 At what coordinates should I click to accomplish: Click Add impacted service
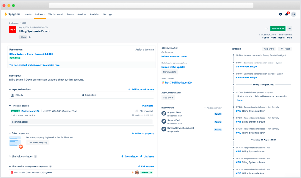pyautogui.click(x=141, y=89)
